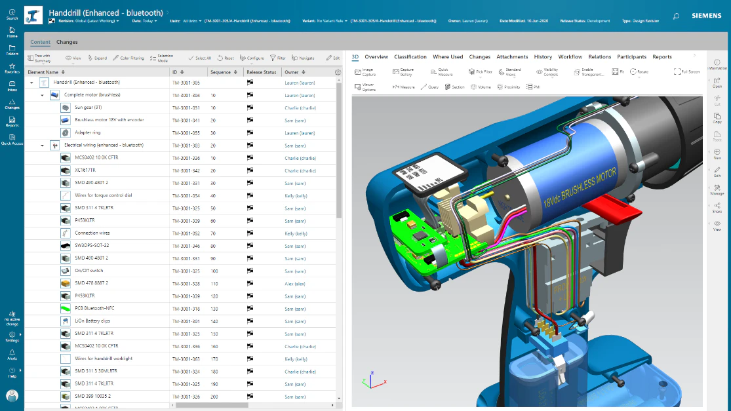Enable Transparent mode in the viewer
Image resolution: width=731 pixels, height=411 pixels.
click(588, 71)
